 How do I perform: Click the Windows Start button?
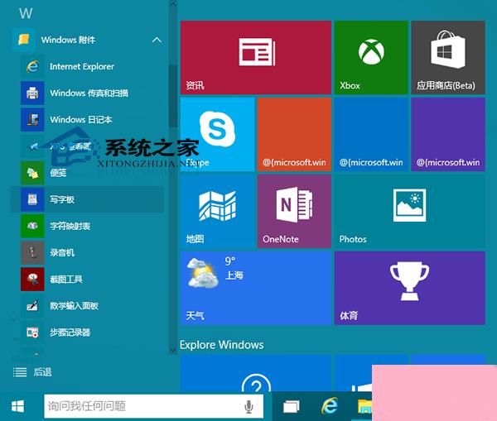17,406
